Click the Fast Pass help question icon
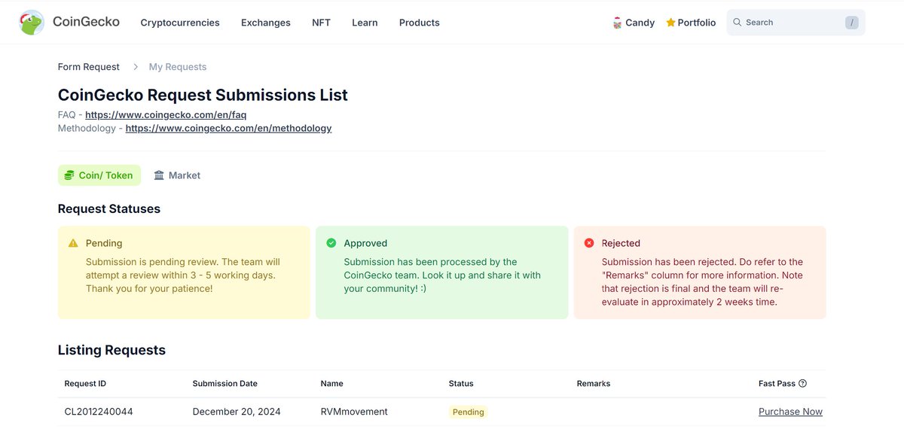The image size is (904, 432). tap(802, 383)
